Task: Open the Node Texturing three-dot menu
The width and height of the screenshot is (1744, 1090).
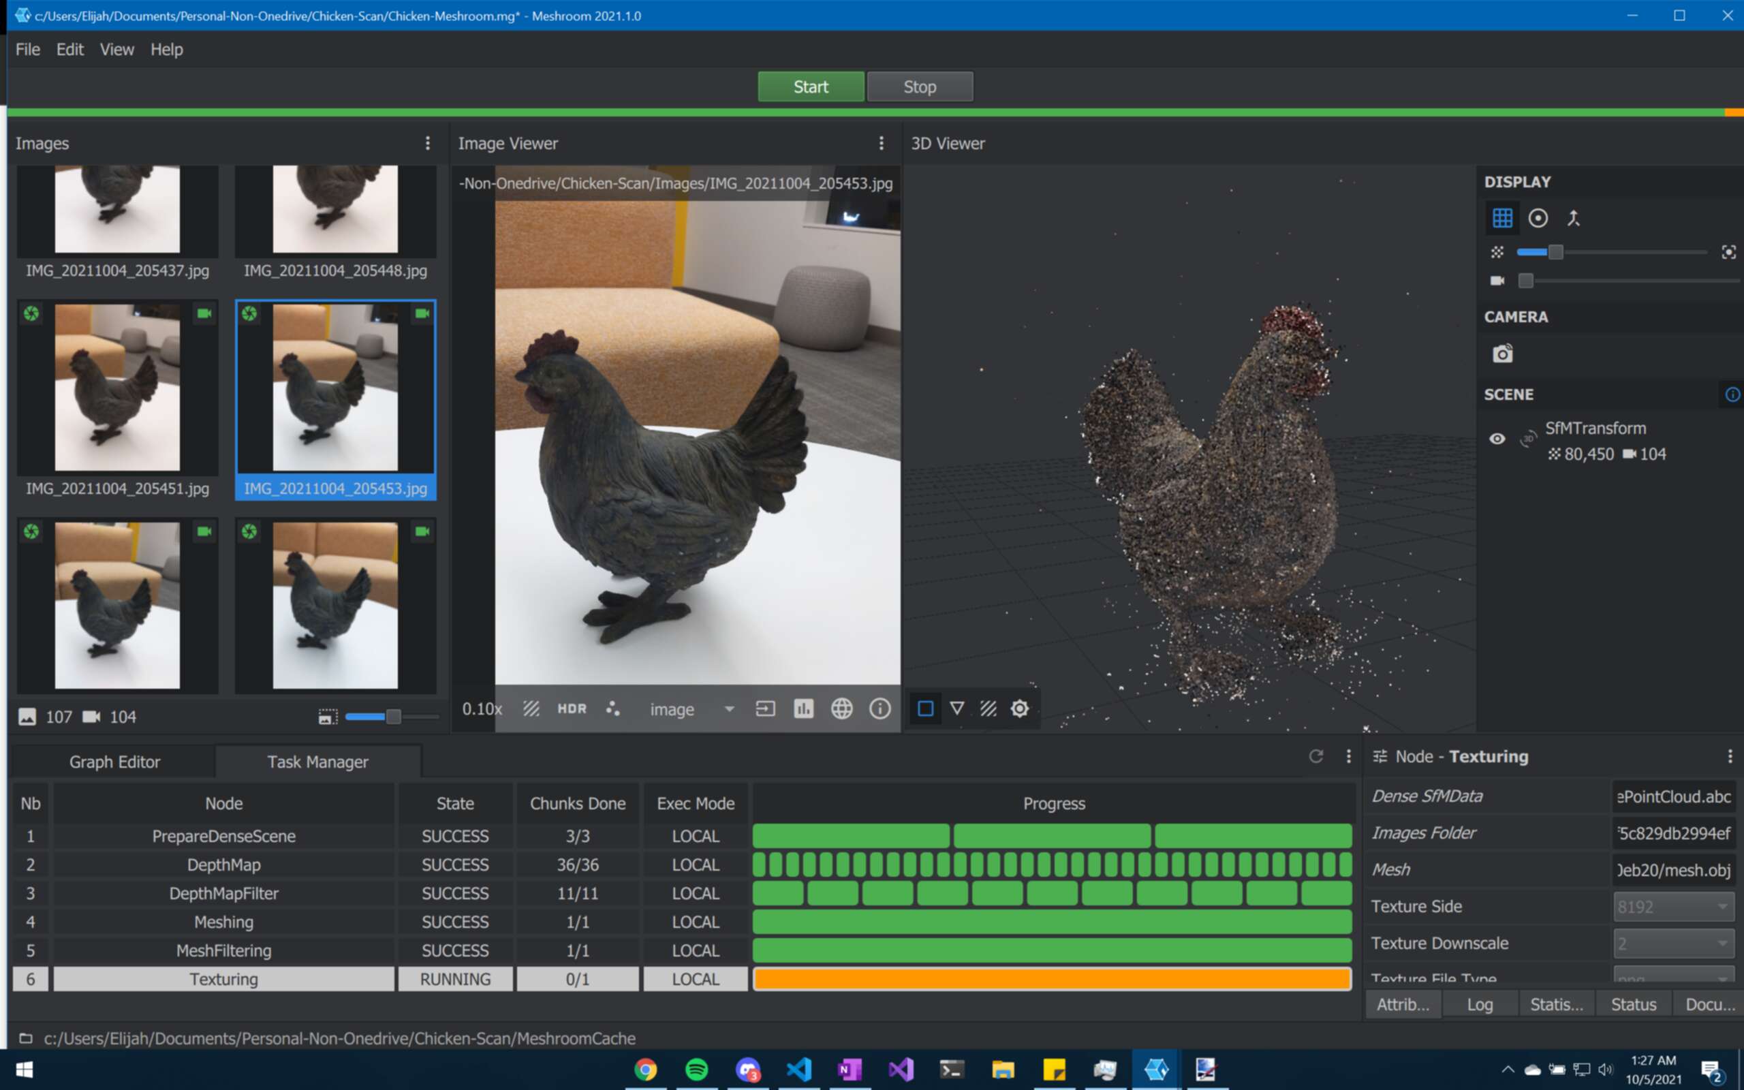Action: 1730,756
